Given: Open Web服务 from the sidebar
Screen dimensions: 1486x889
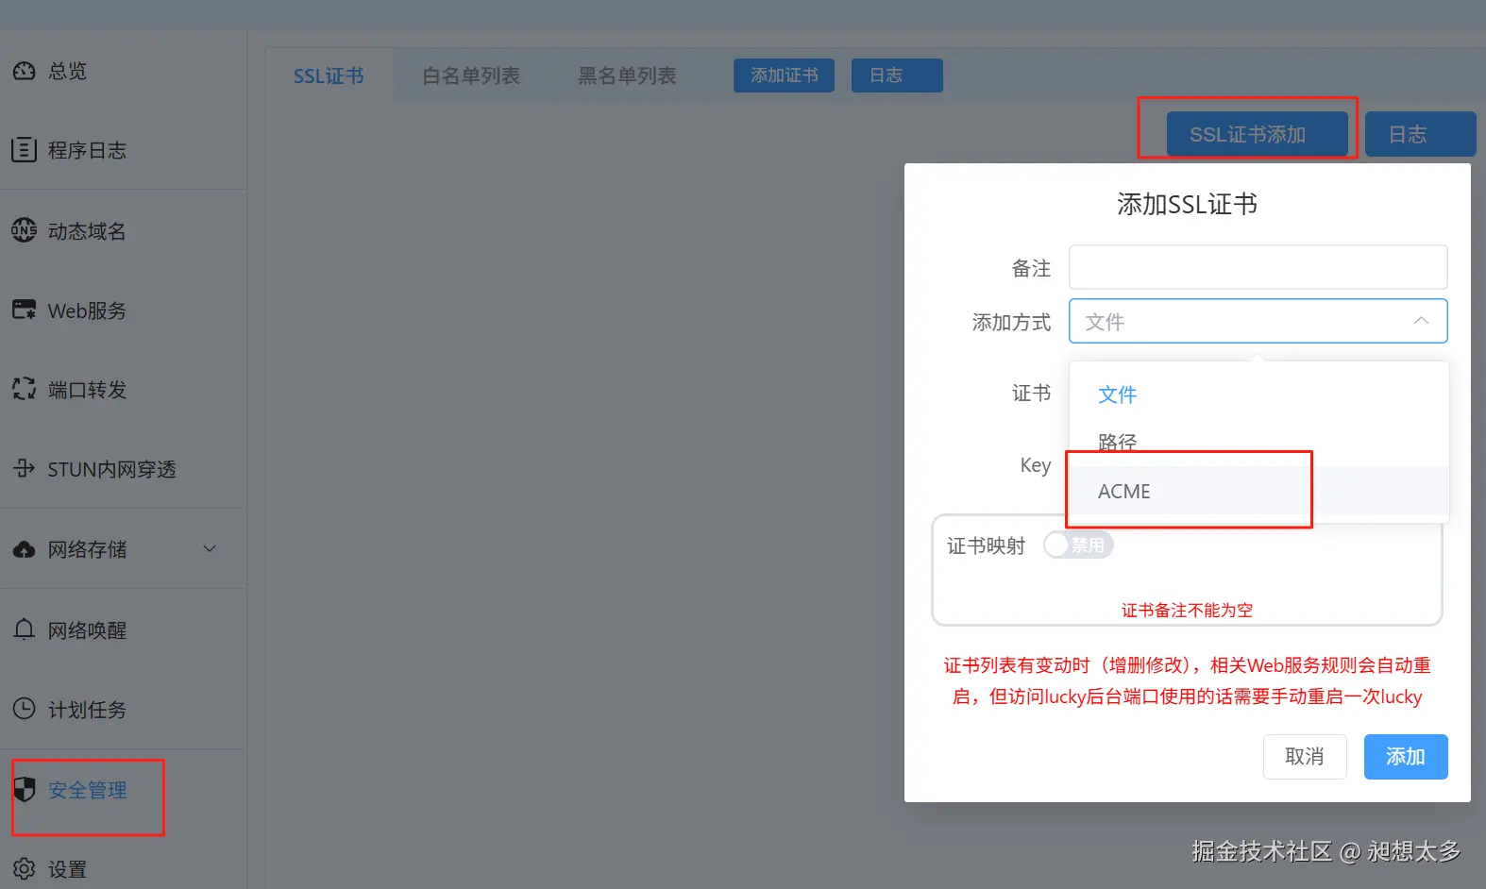Looking at the screenshot, I should pyautogui.click(x=87, y=310).
